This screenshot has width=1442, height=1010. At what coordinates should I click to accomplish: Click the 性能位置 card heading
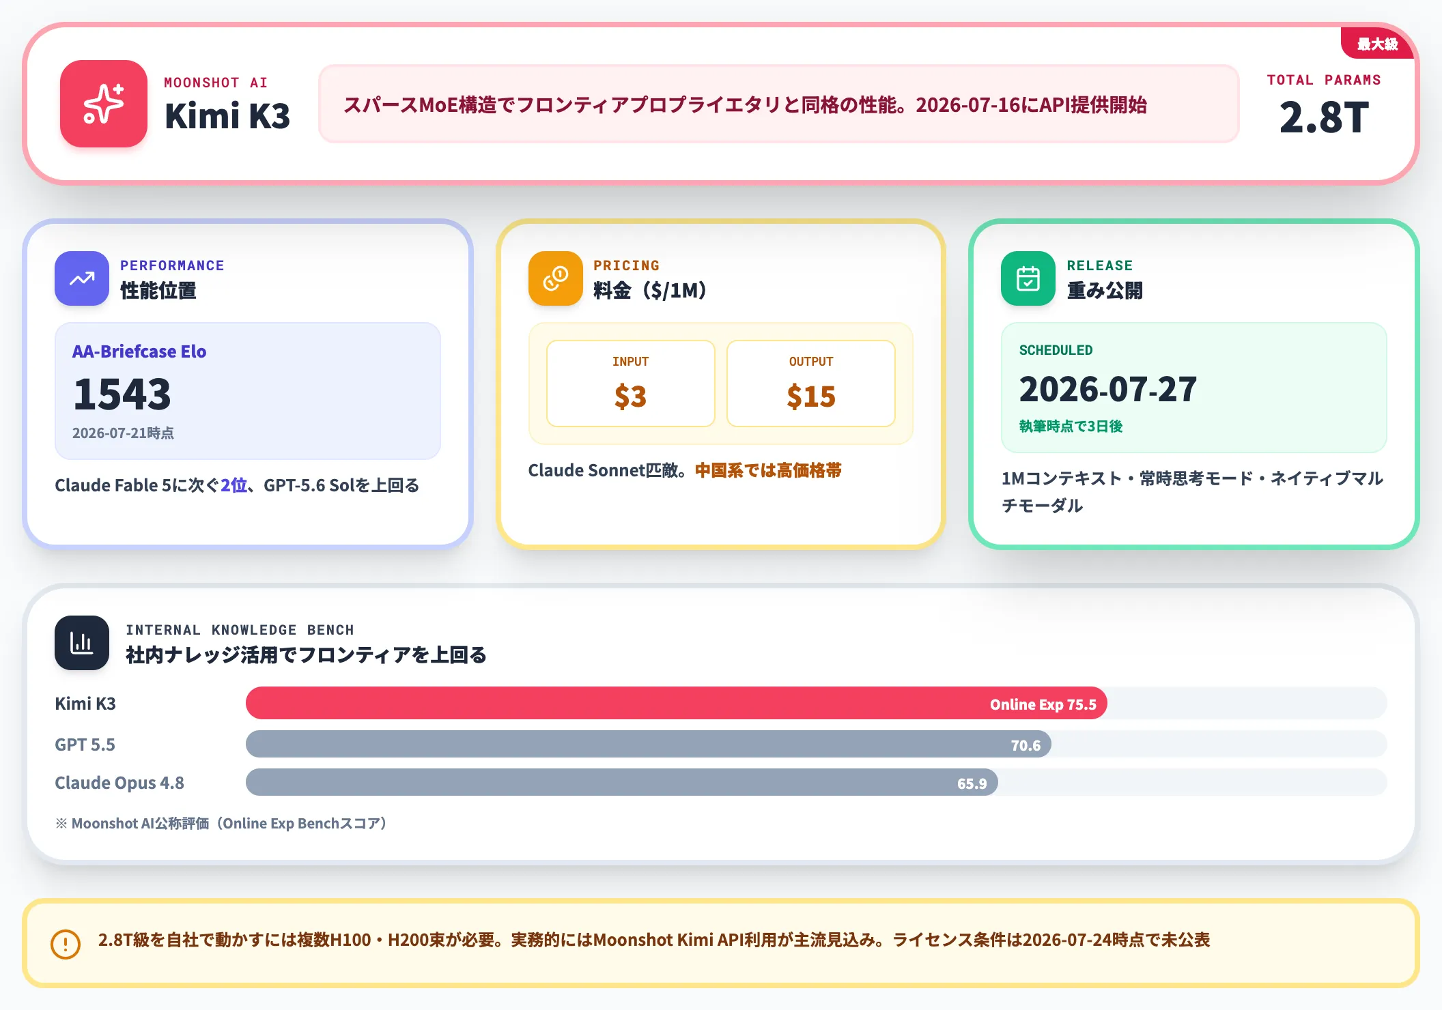click(158, 291)
